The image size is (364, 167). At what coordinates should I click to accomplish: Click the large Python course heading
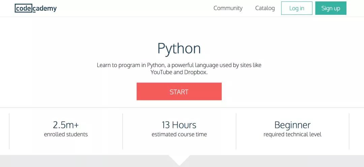coord(179,48)
